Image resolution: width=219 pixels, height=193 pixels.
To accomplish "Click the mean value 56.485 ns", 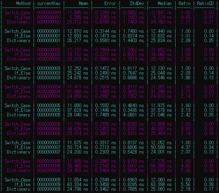I will coord(78,166).
